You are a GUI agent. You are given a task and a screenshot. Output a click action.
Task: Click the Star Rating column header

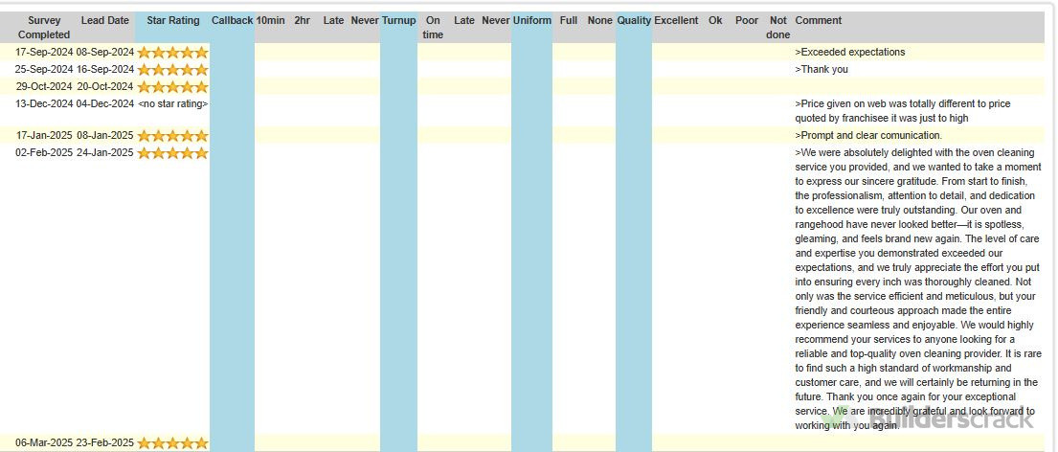(x=172, y=20)
